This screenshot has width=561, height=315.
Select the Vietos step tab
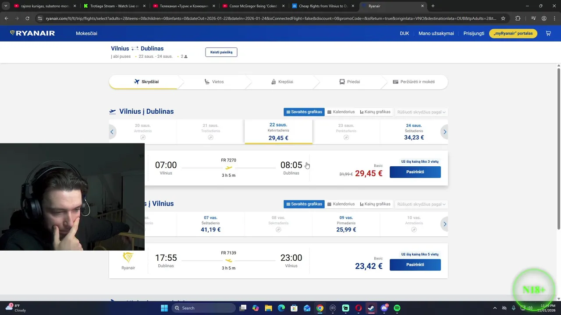pos(214,82)
